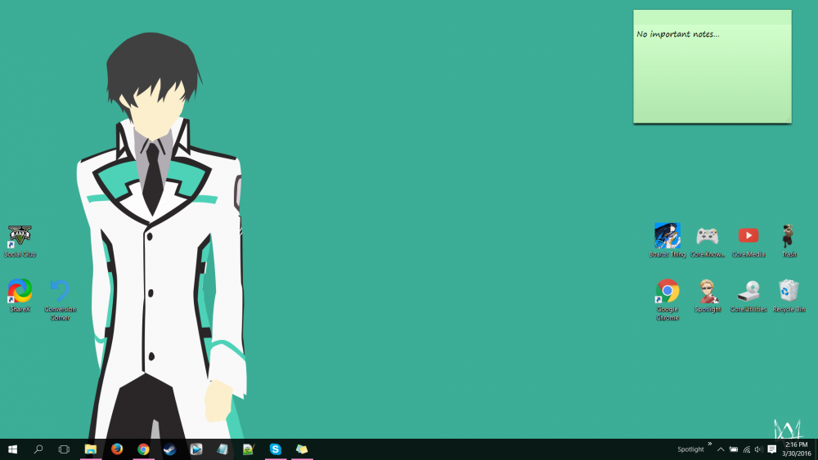Screen dimensions: 818x460
Task: Launch ShareX from the desktop
Action: (x=20, y=291)
